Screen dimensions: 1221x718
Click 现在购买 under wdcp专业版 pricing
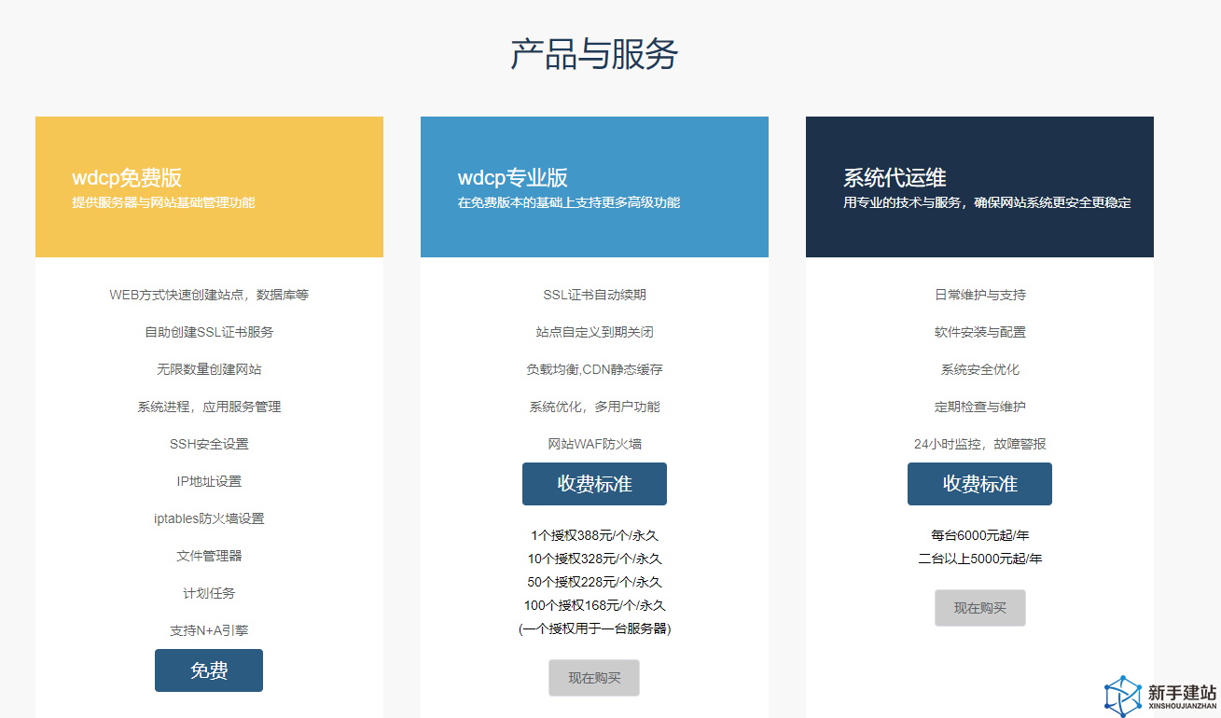594,678
